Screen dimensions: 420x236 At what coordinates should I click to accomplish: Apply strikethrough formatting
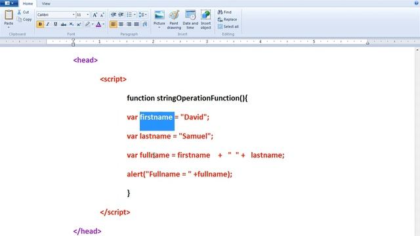pyautogui.click(x=63, y=24)
